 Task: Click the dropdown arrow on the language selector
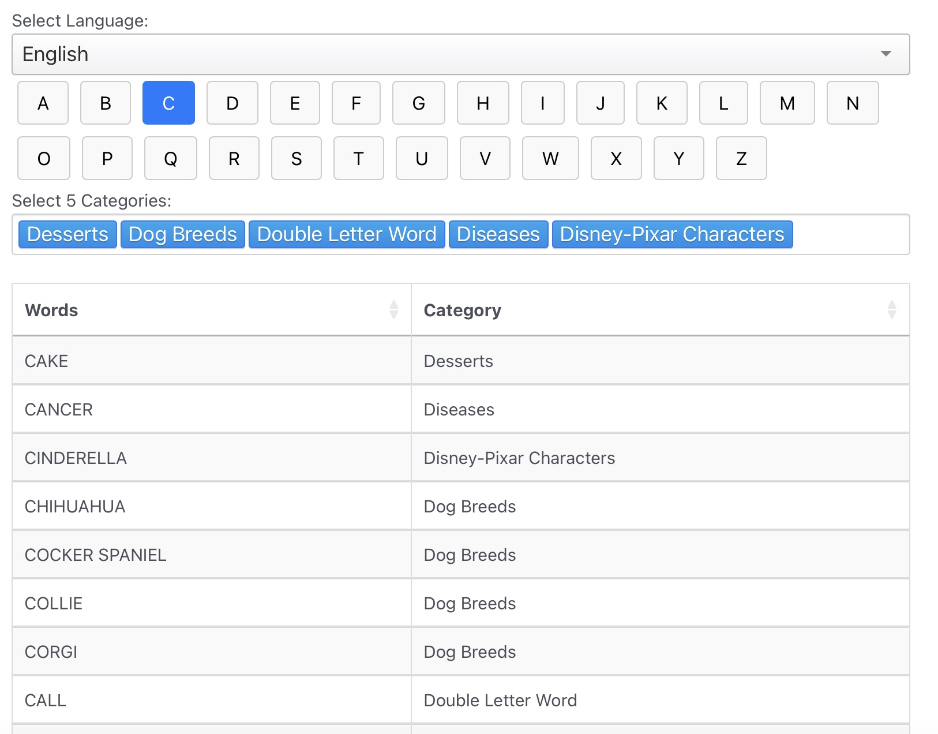[x=887, y=54]
